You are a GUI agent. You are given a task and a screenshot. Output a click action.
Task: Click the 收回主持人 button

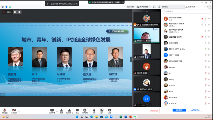(x=195, y=110)
